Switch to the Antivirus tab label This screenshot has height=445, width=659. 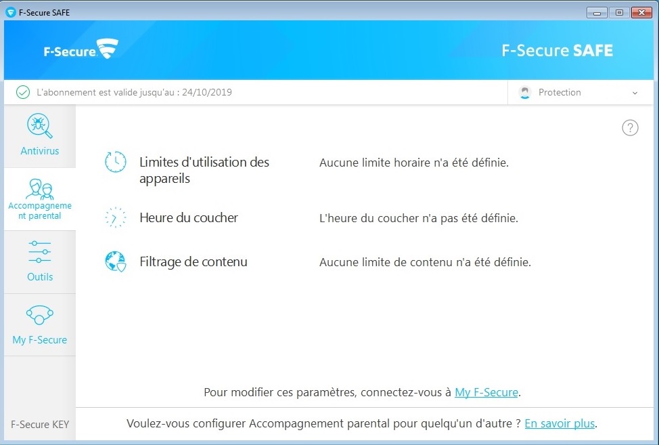[x=39, y=150]
